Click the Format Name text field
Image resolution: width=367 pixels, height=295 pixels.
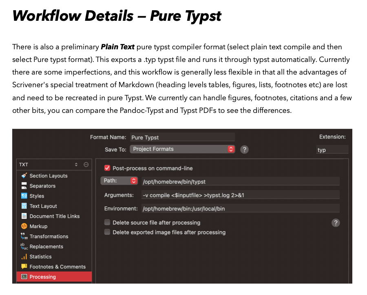[x=182, y=137]
